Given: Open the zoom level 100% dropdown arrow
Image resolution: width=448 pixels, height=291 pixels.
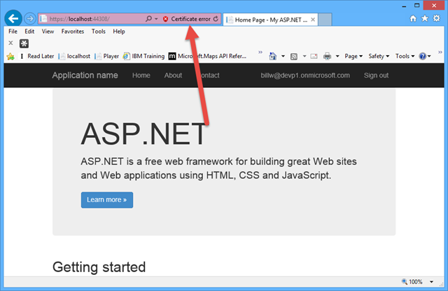Looking at the screenshot, I should 432,282.
